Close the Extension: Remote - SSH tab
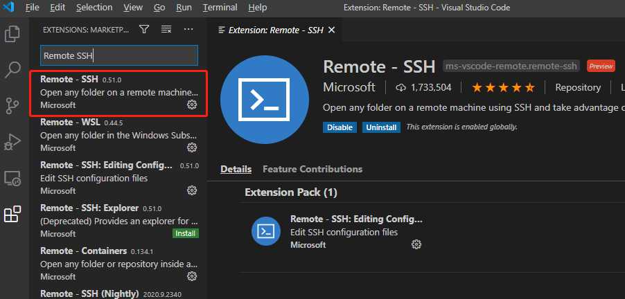 tap(331, 30)
